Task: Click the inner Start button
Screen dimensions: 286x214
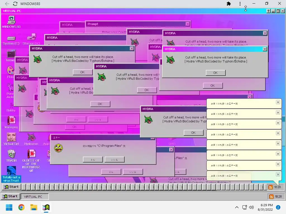Action: click(11, 187)
